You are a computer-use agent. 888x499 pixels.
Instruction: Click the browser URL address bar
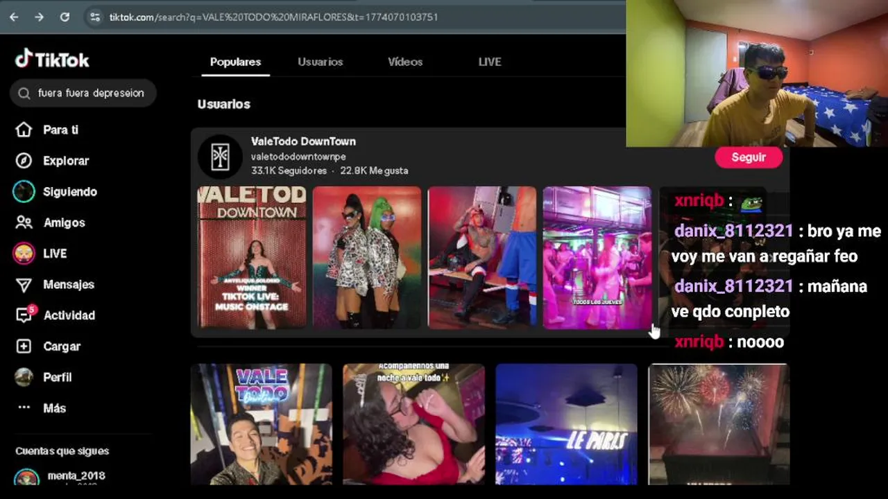(x=273, y=17)
